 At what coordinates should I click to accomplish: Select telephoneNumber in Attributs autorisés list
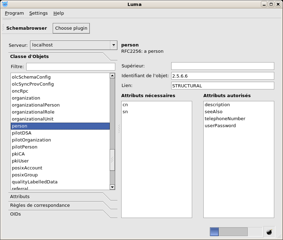tap(225, 119)
